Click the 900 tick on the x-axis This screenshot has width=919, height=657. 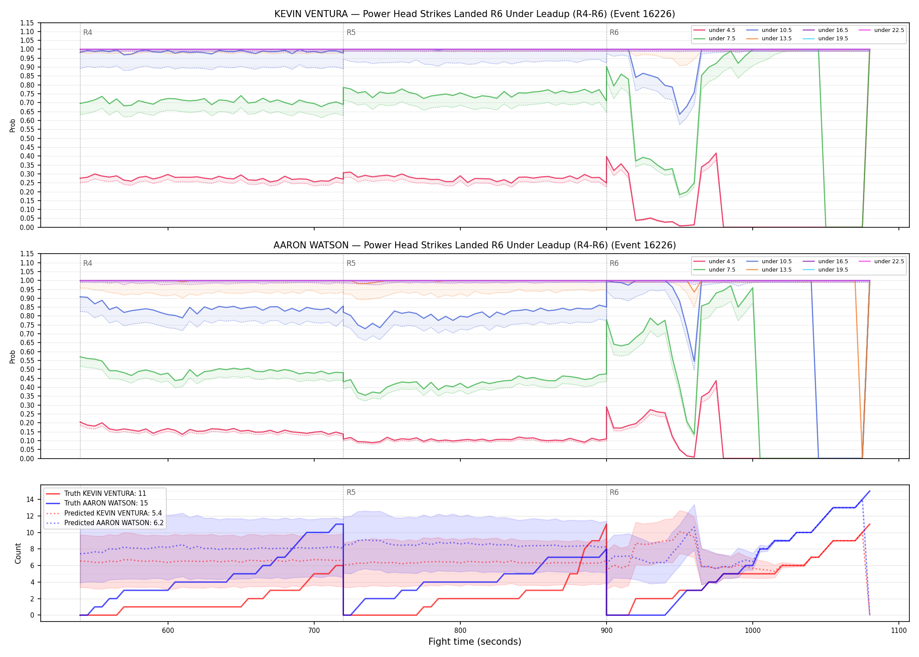click(x=606, y=630)
